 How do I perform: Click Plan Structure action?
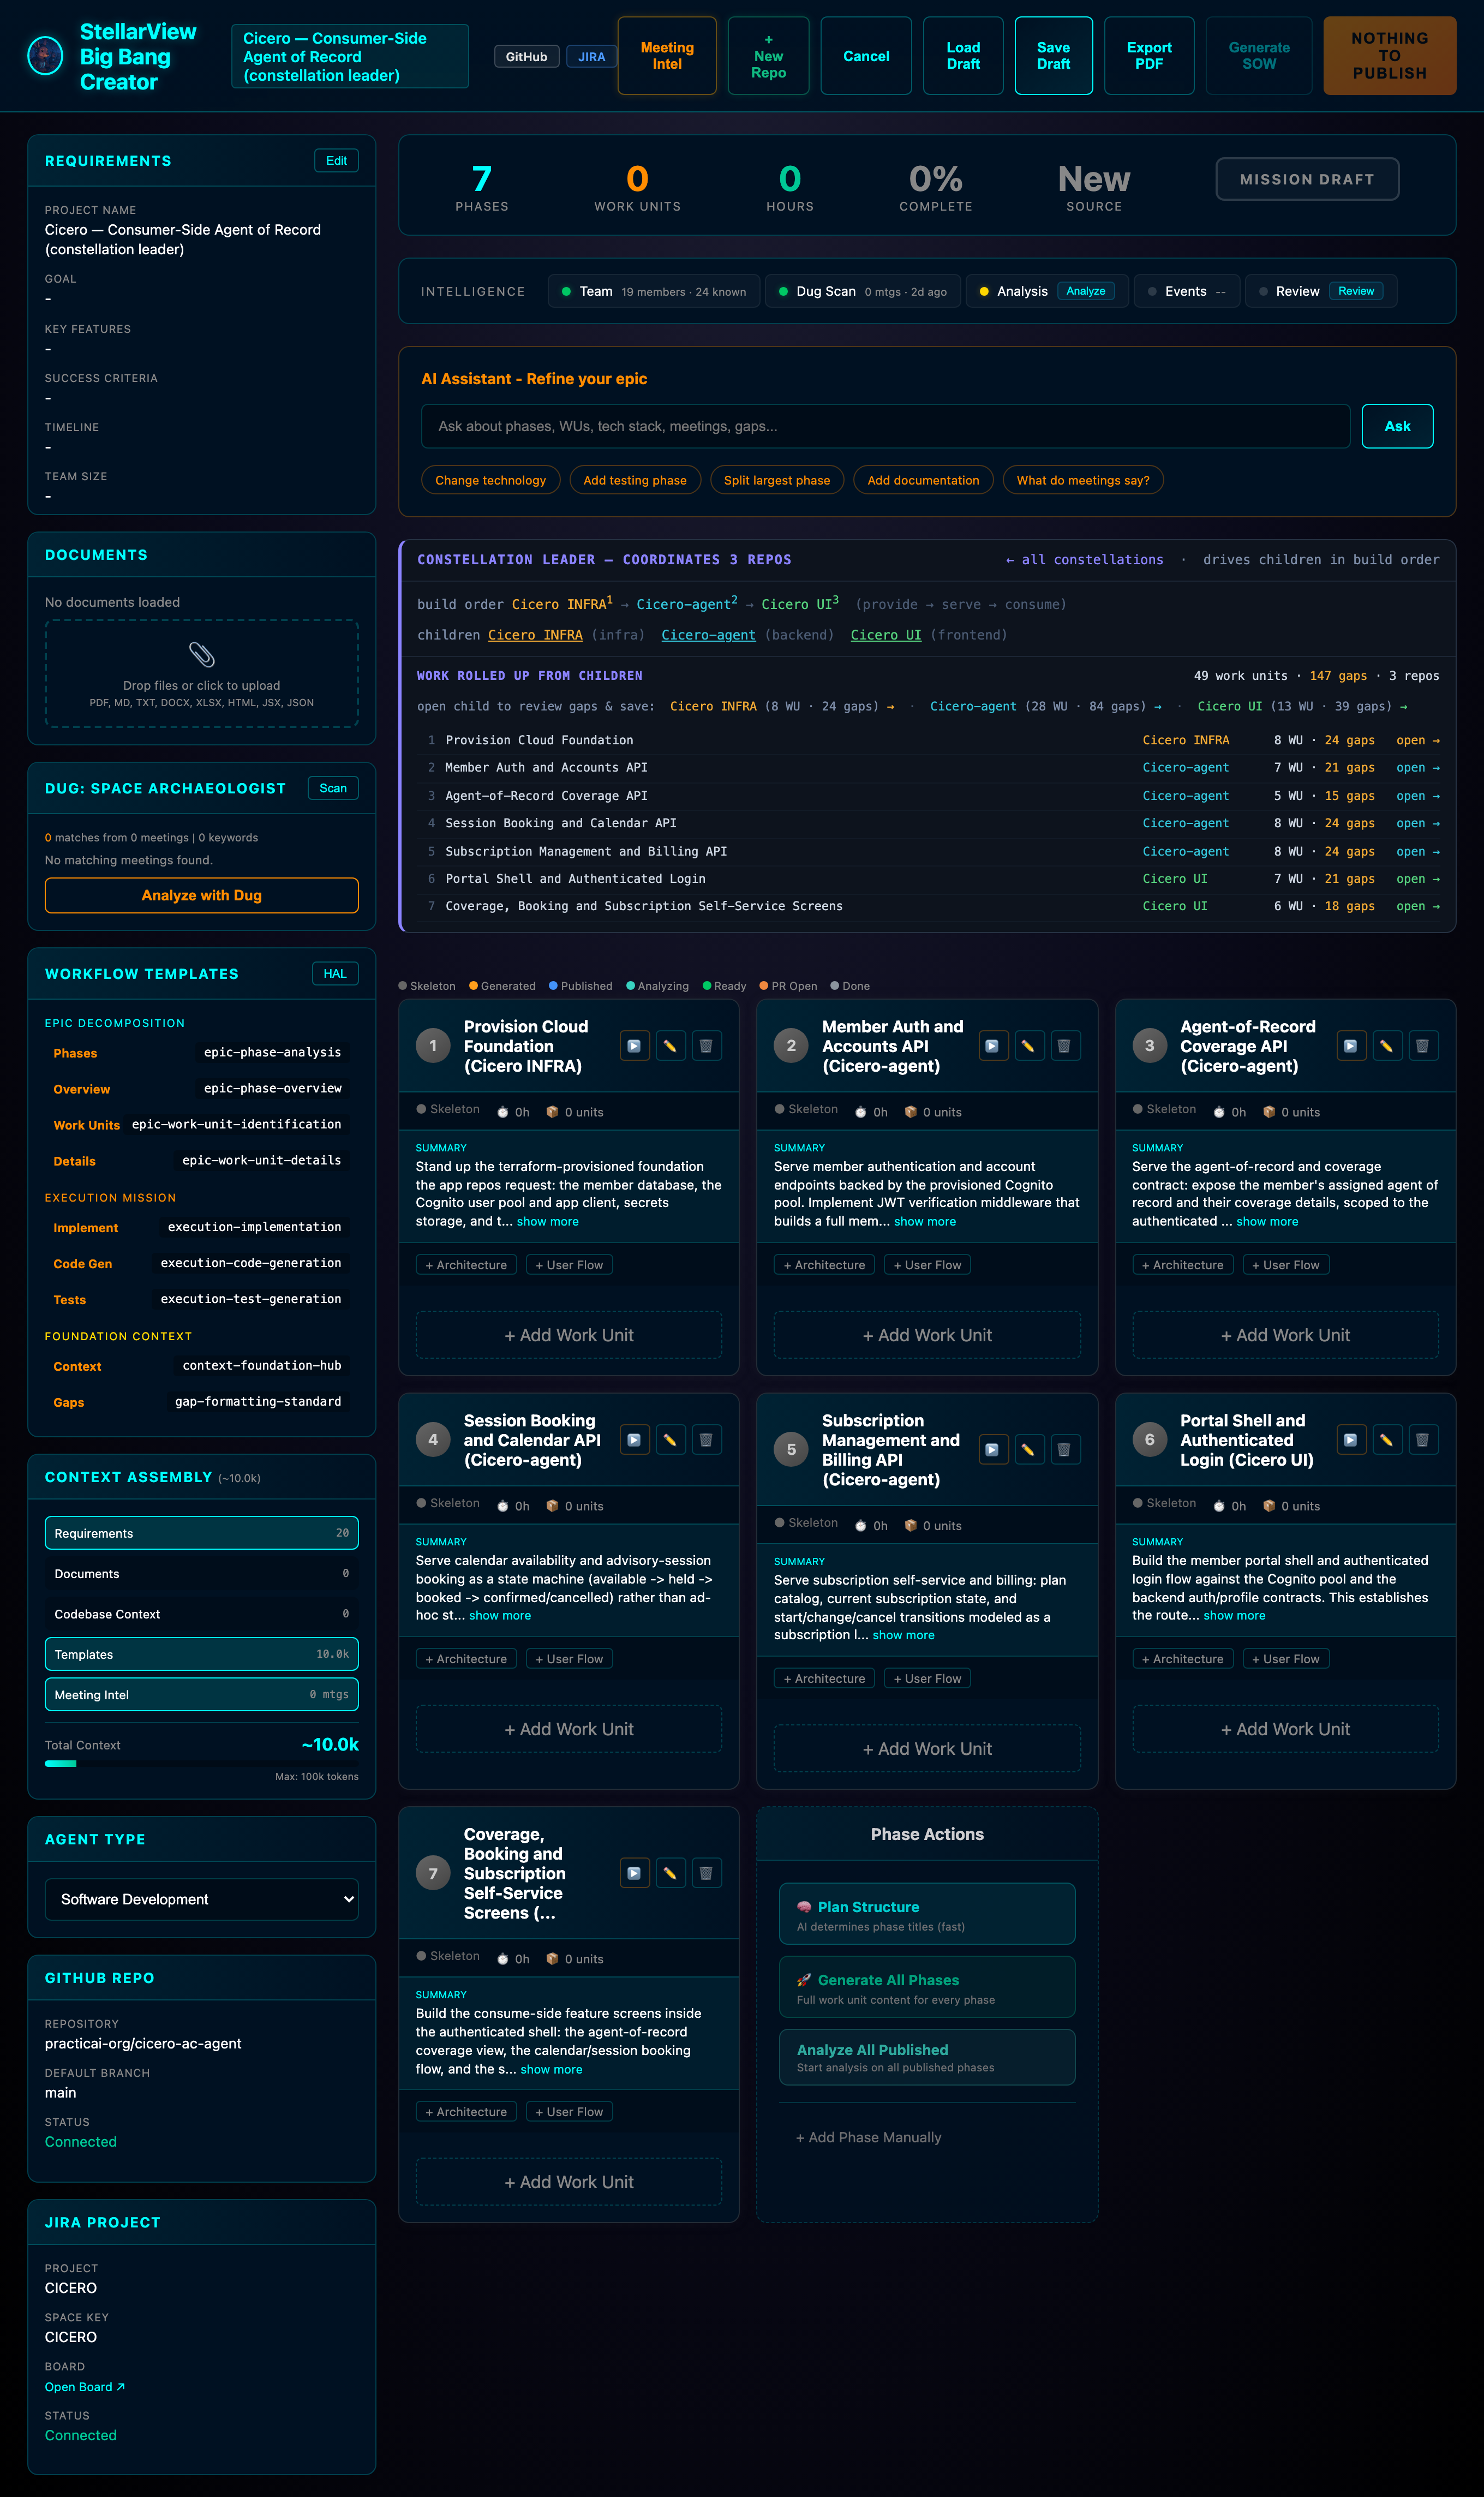[x=927, y=1915]
